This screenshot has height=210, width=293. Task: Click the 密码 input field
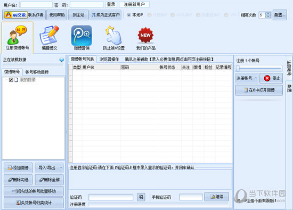point(86,5)
